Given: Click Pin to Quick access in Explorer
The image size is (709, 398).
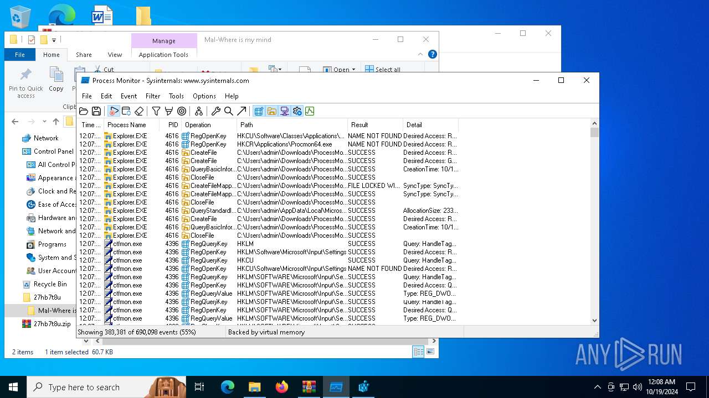Looking at the screenshot, I should 25,83.
